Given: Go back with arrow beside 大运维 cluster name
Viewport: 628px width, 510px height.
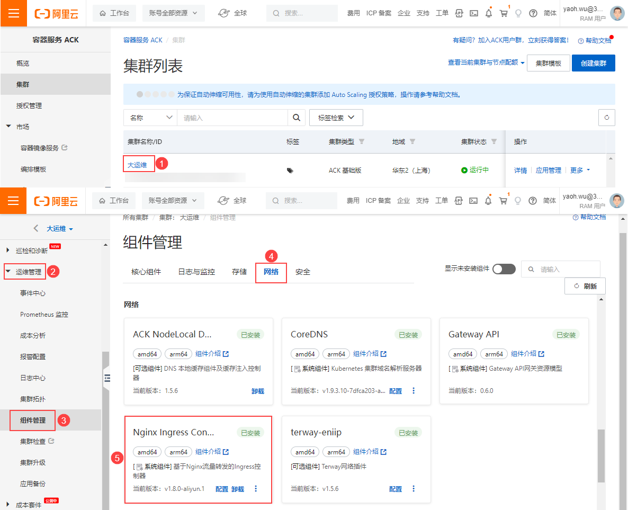Looking at the screenshot, I should 36,228.
